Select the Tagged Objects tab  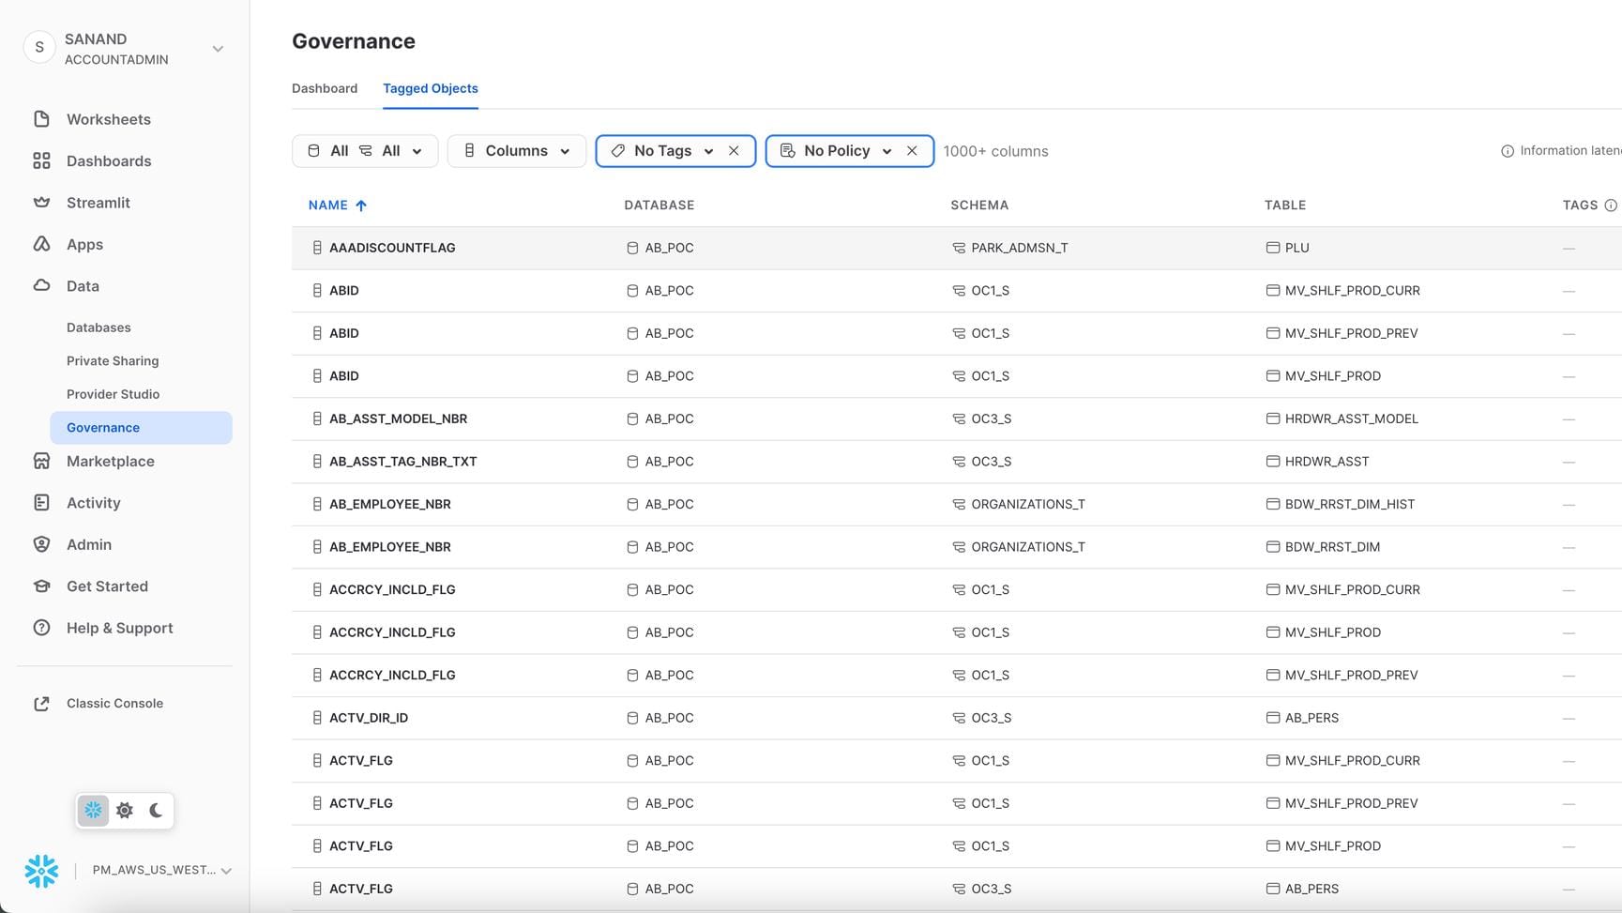click(x=431, y=88)
